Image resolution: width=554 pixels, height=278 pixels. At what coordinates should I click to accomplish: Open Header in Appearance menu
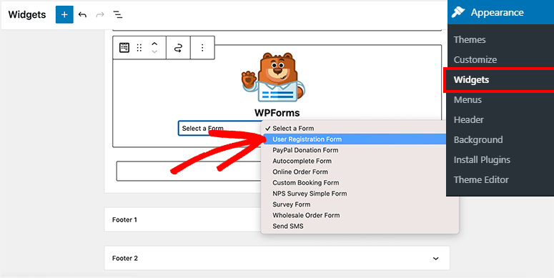click(468, 120)
